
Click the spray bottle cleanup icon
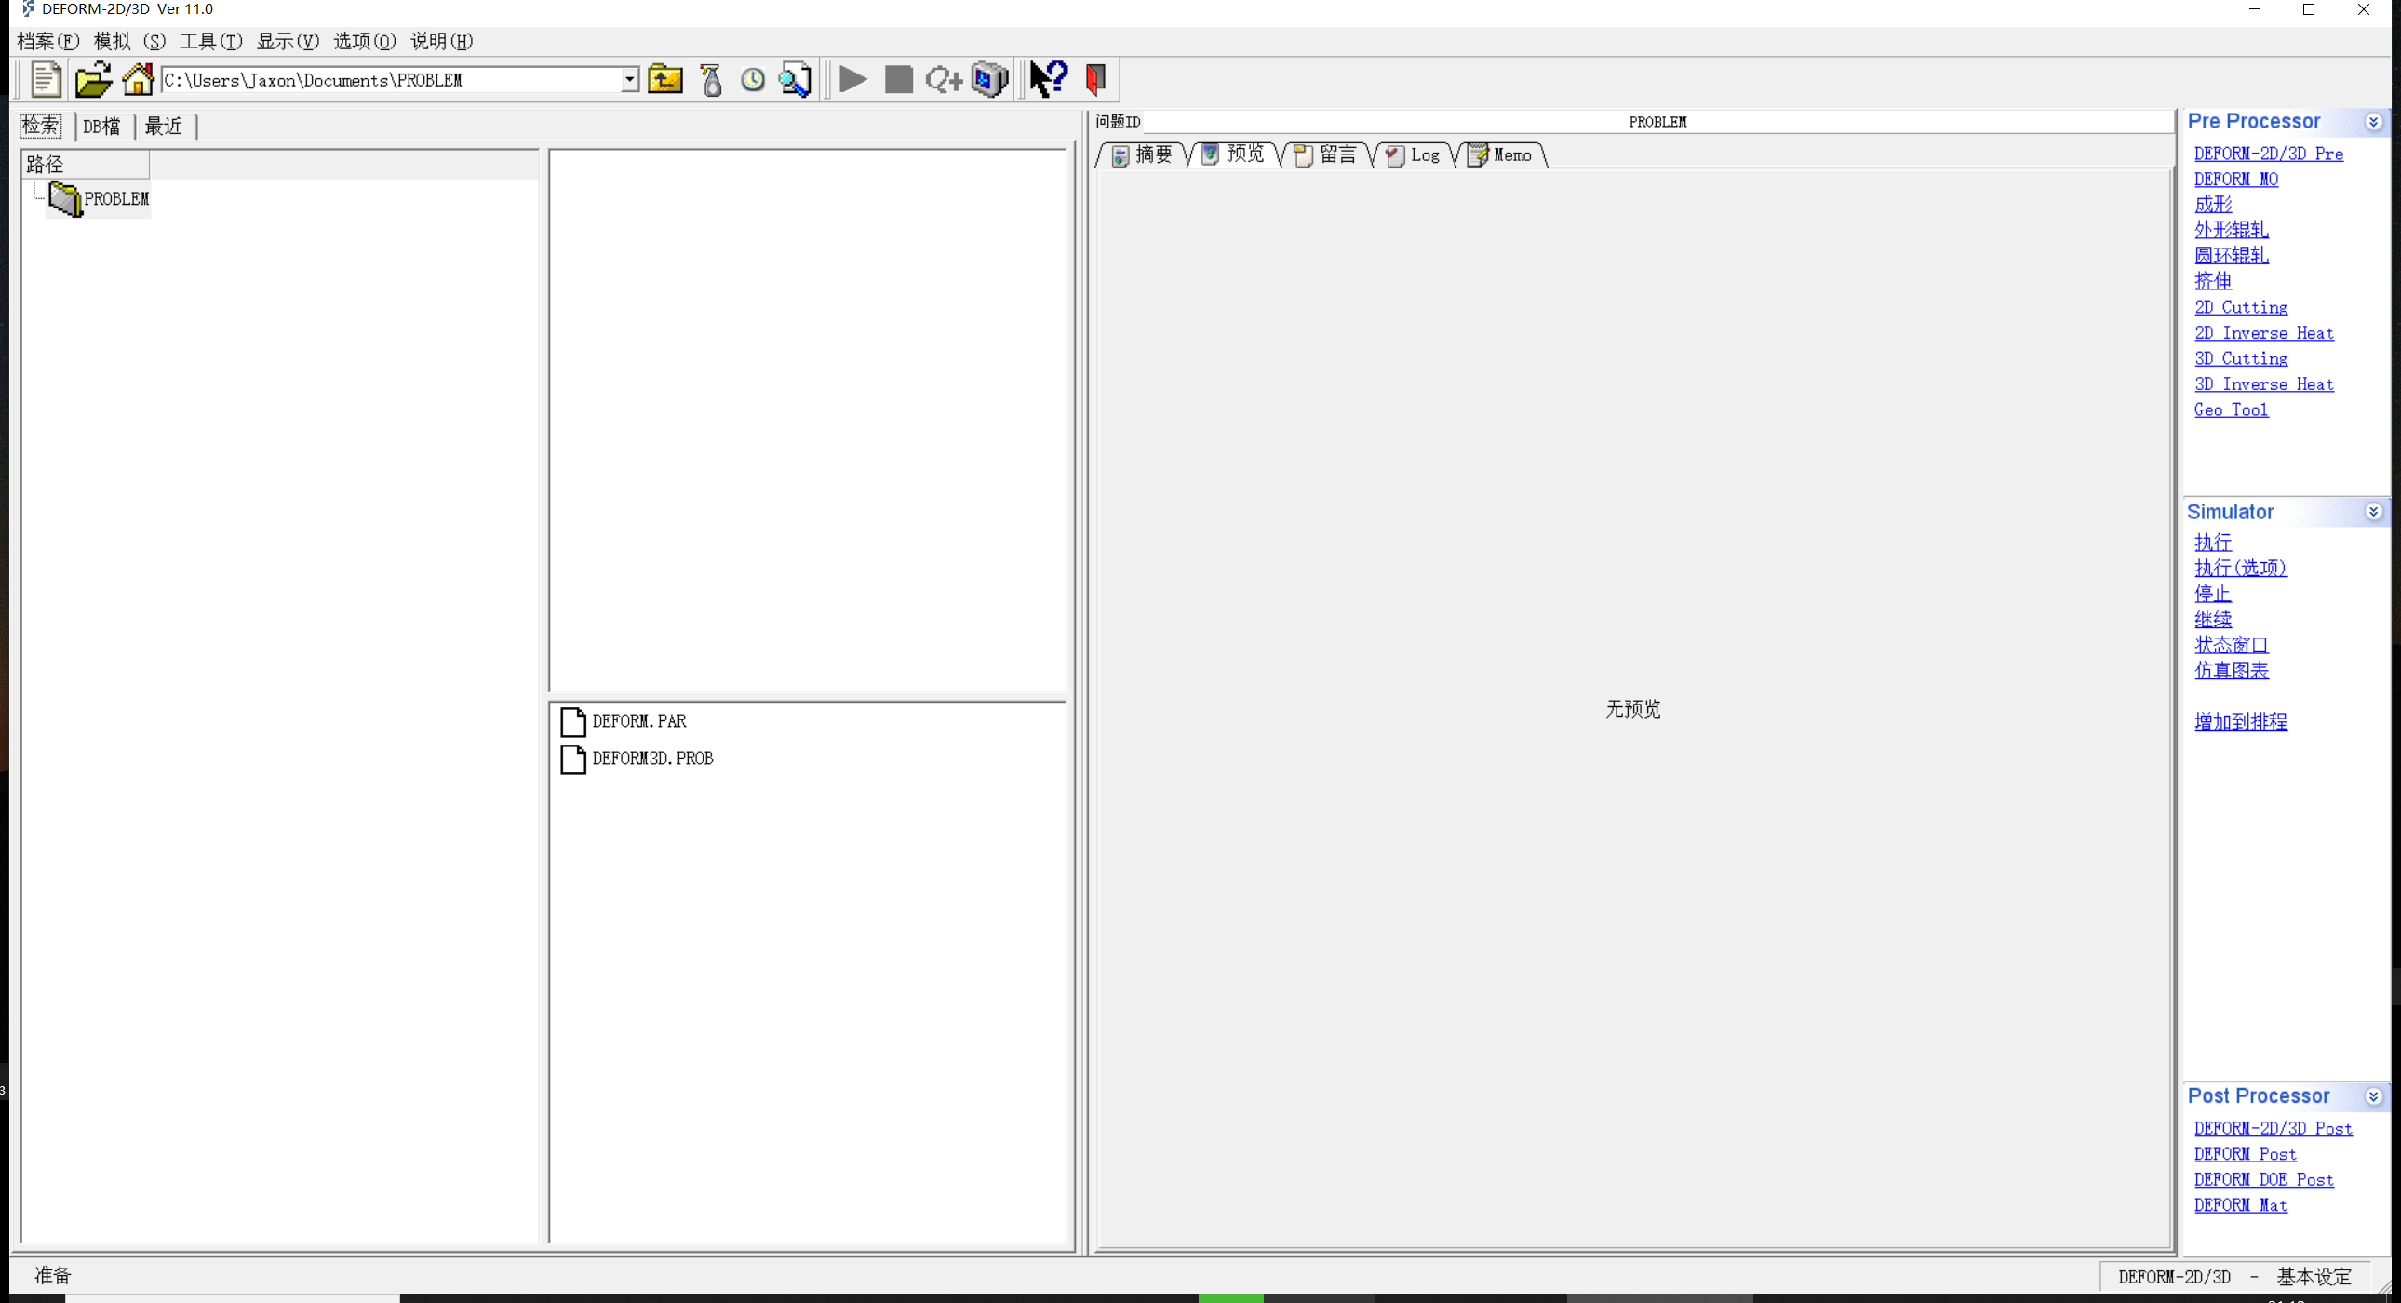click(711, 79)
